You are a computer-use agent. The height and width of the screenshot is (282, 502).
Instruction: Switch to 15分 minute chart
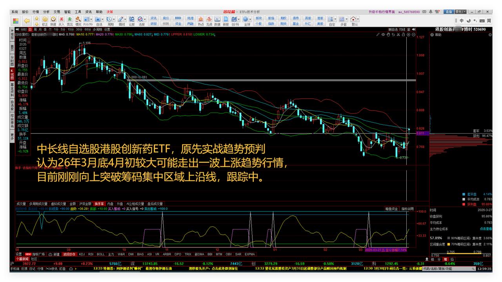click(71, 29)
